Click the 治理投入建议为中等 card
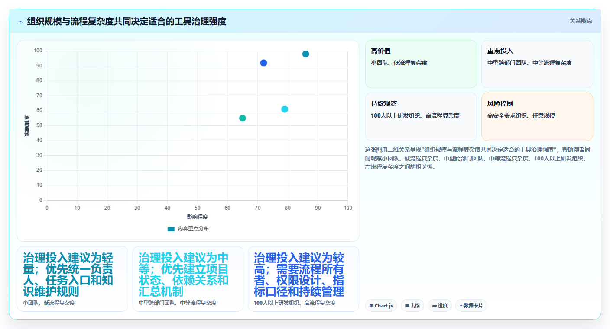Viewport: 610px width, 329px height. tap(188, 279)
